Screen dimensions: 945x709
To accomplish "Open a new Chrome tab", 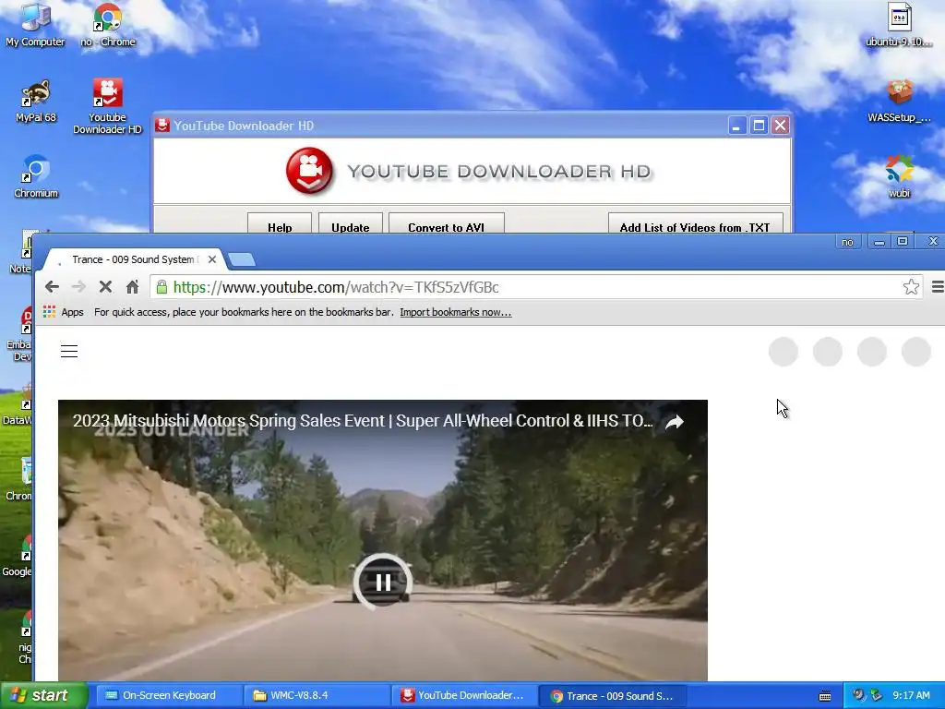I will (243, 259).
